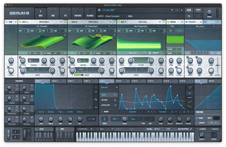This screenshot has width=226, height=147.
Task: Open the MENU button
Action: pyautogui.click(x=198, y=10)
